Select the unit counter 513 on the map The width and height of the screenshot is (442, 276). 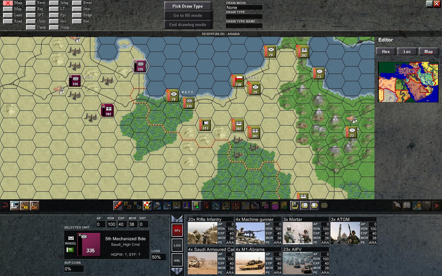[205, 125]
